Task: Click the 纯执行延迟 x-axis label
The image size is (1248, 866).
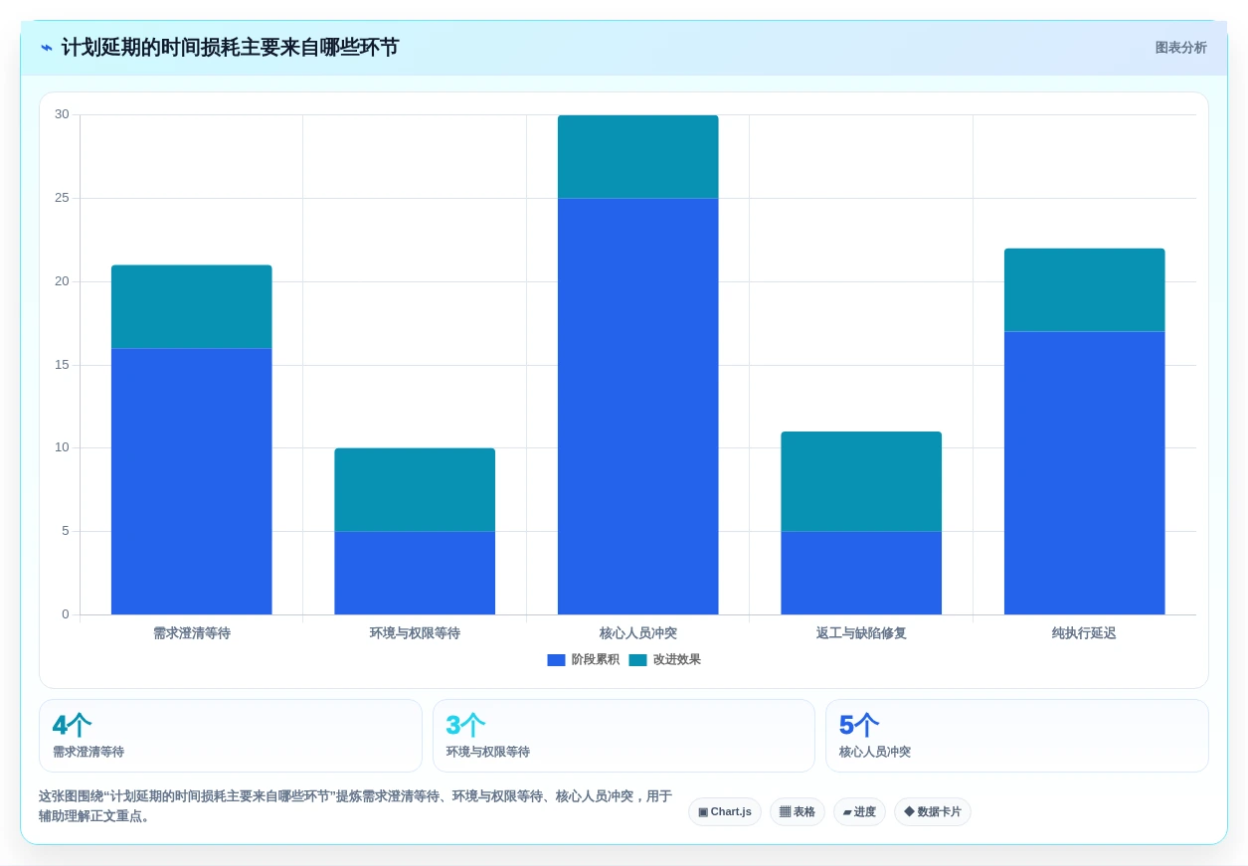Action: click(1084, 633)
